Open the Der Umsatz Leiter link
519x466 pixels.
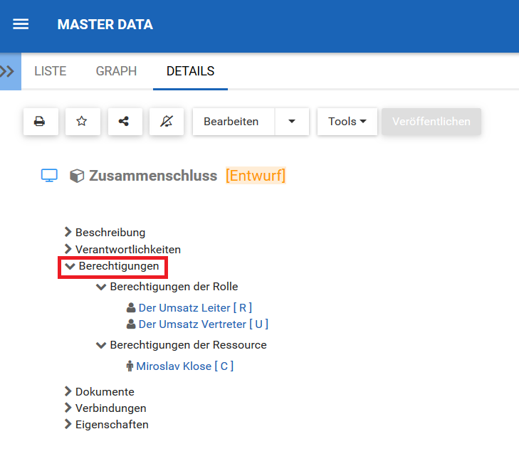point(184,308)
